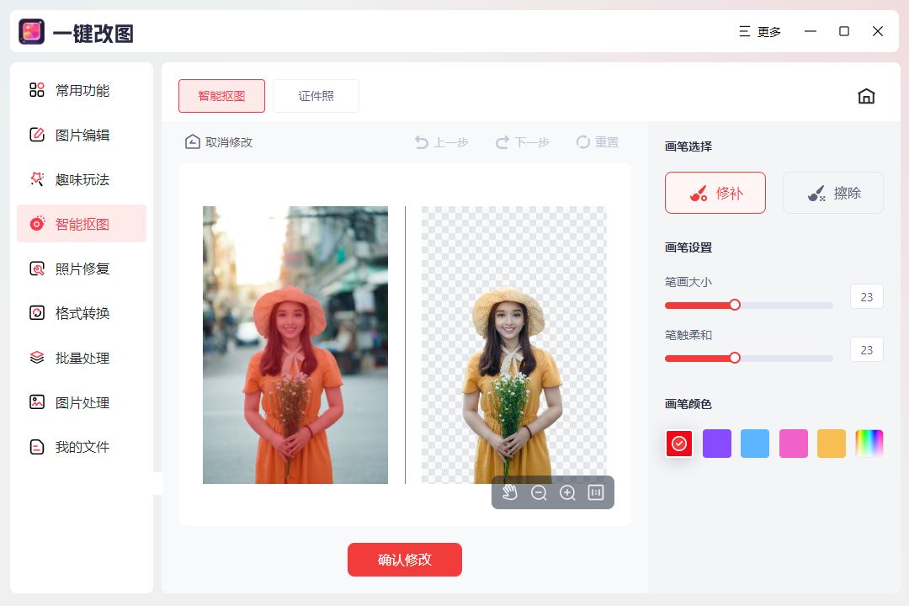909x606 pixels.
Task: Open 图片编辑 in the sidebar
Action: 81,136
